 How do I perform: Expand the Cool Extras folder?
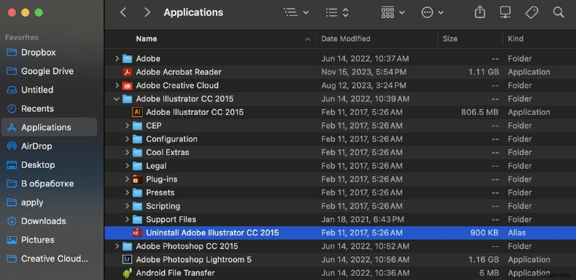(127, 152)
